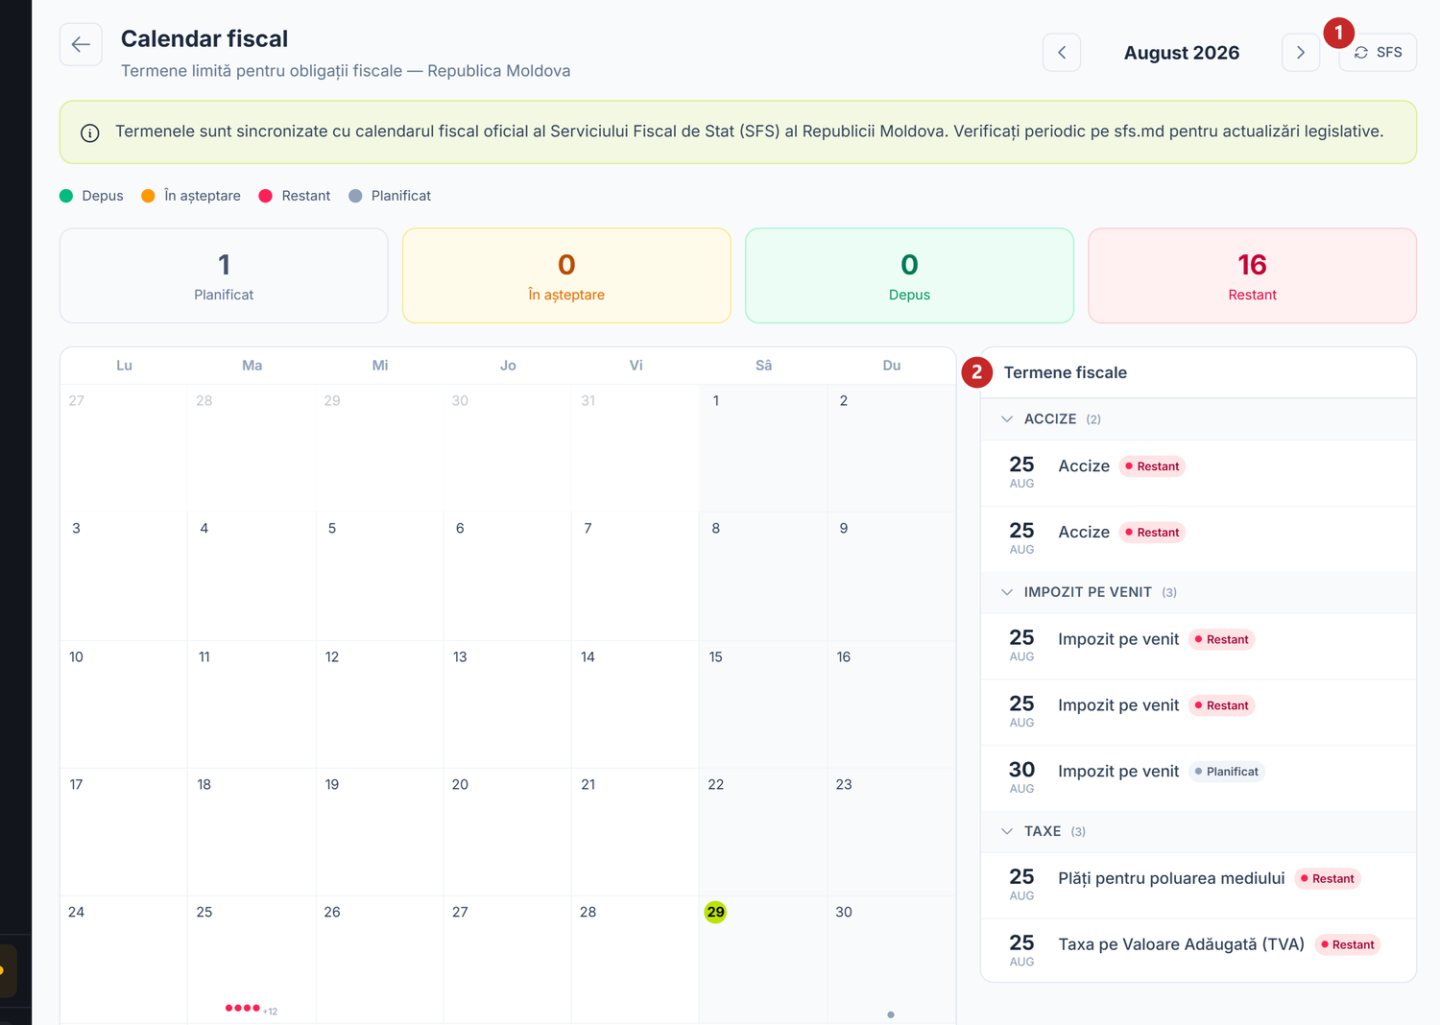Collapse the TAXE group
Screen dimensions: 1440x1025
point(1007,831)
